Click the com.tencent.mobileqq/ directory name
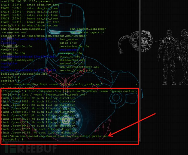The height and width of the screenshot is (155, 188). [88, 29]
